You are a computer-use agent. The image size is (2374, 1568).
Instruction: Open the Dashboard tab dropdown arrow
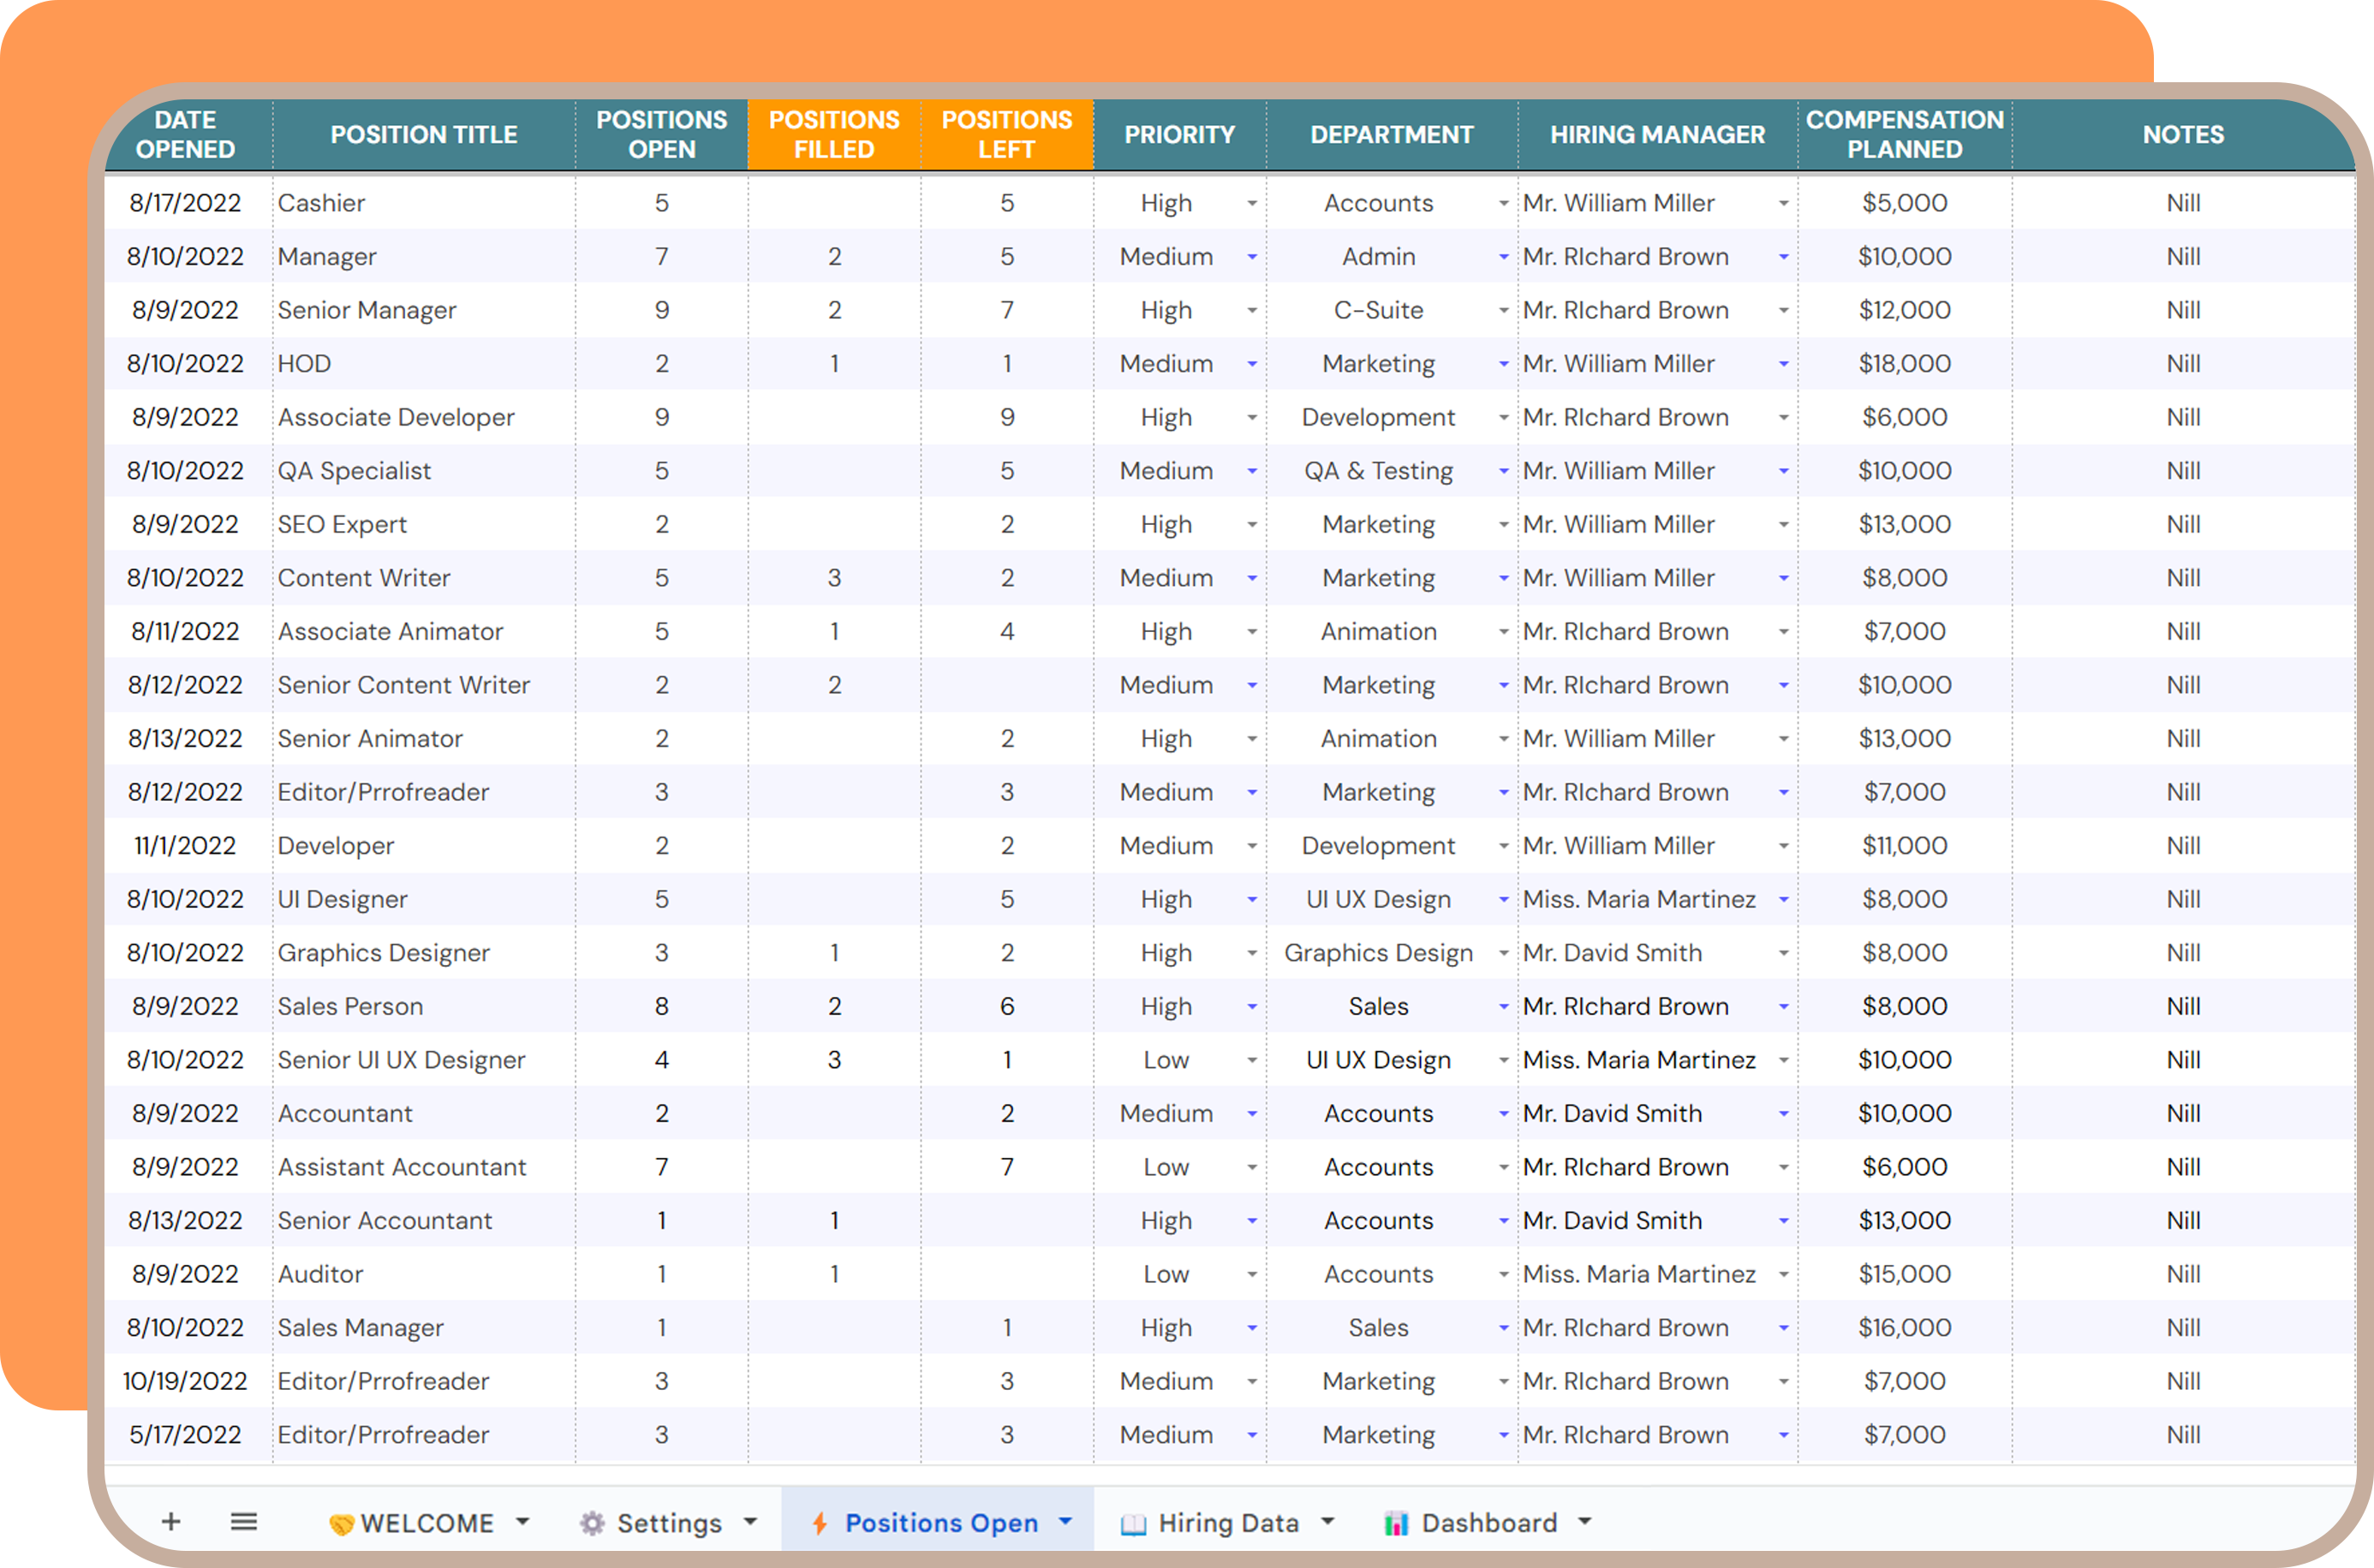coord(1585,1521)
